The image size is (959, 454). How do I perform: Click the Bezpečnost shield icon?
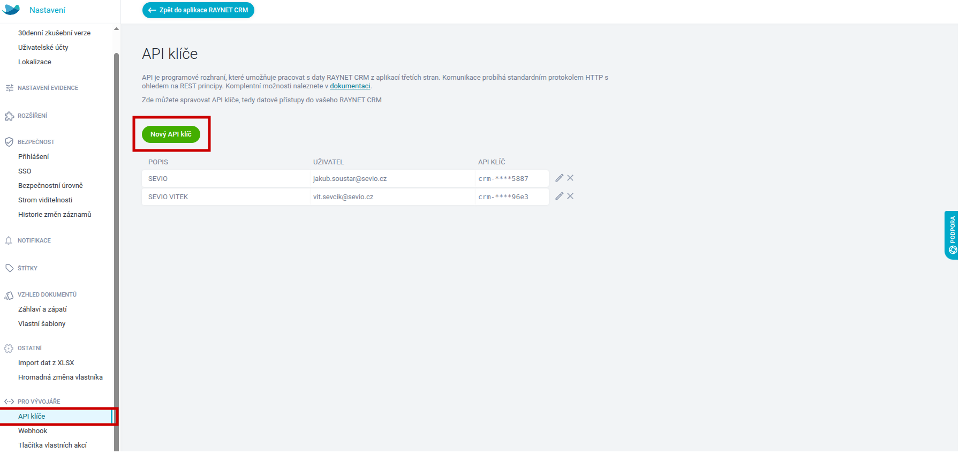tap(9, 142)
